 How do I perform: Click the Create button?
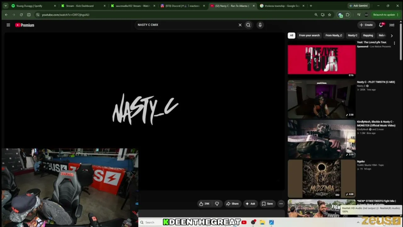[x=366, y=25]
